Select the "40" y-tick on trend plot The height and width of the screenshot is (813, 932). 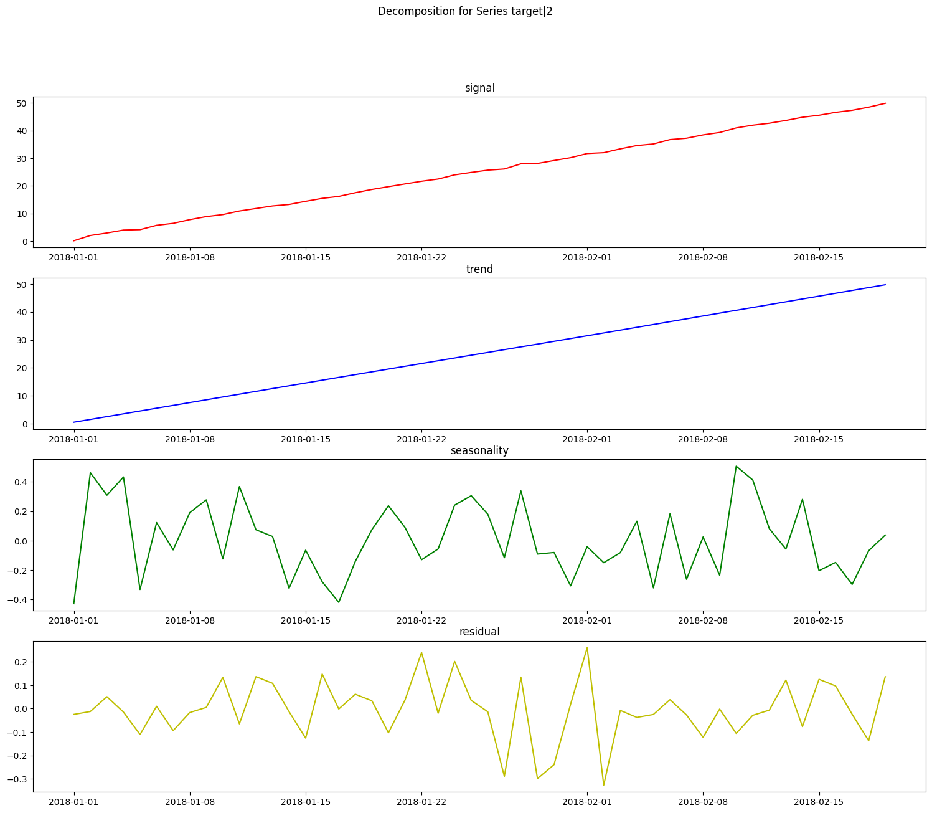pyautogui.click(x=21, y=312)
